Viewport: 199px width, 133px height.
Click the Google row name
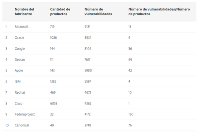tap(20, 49)
